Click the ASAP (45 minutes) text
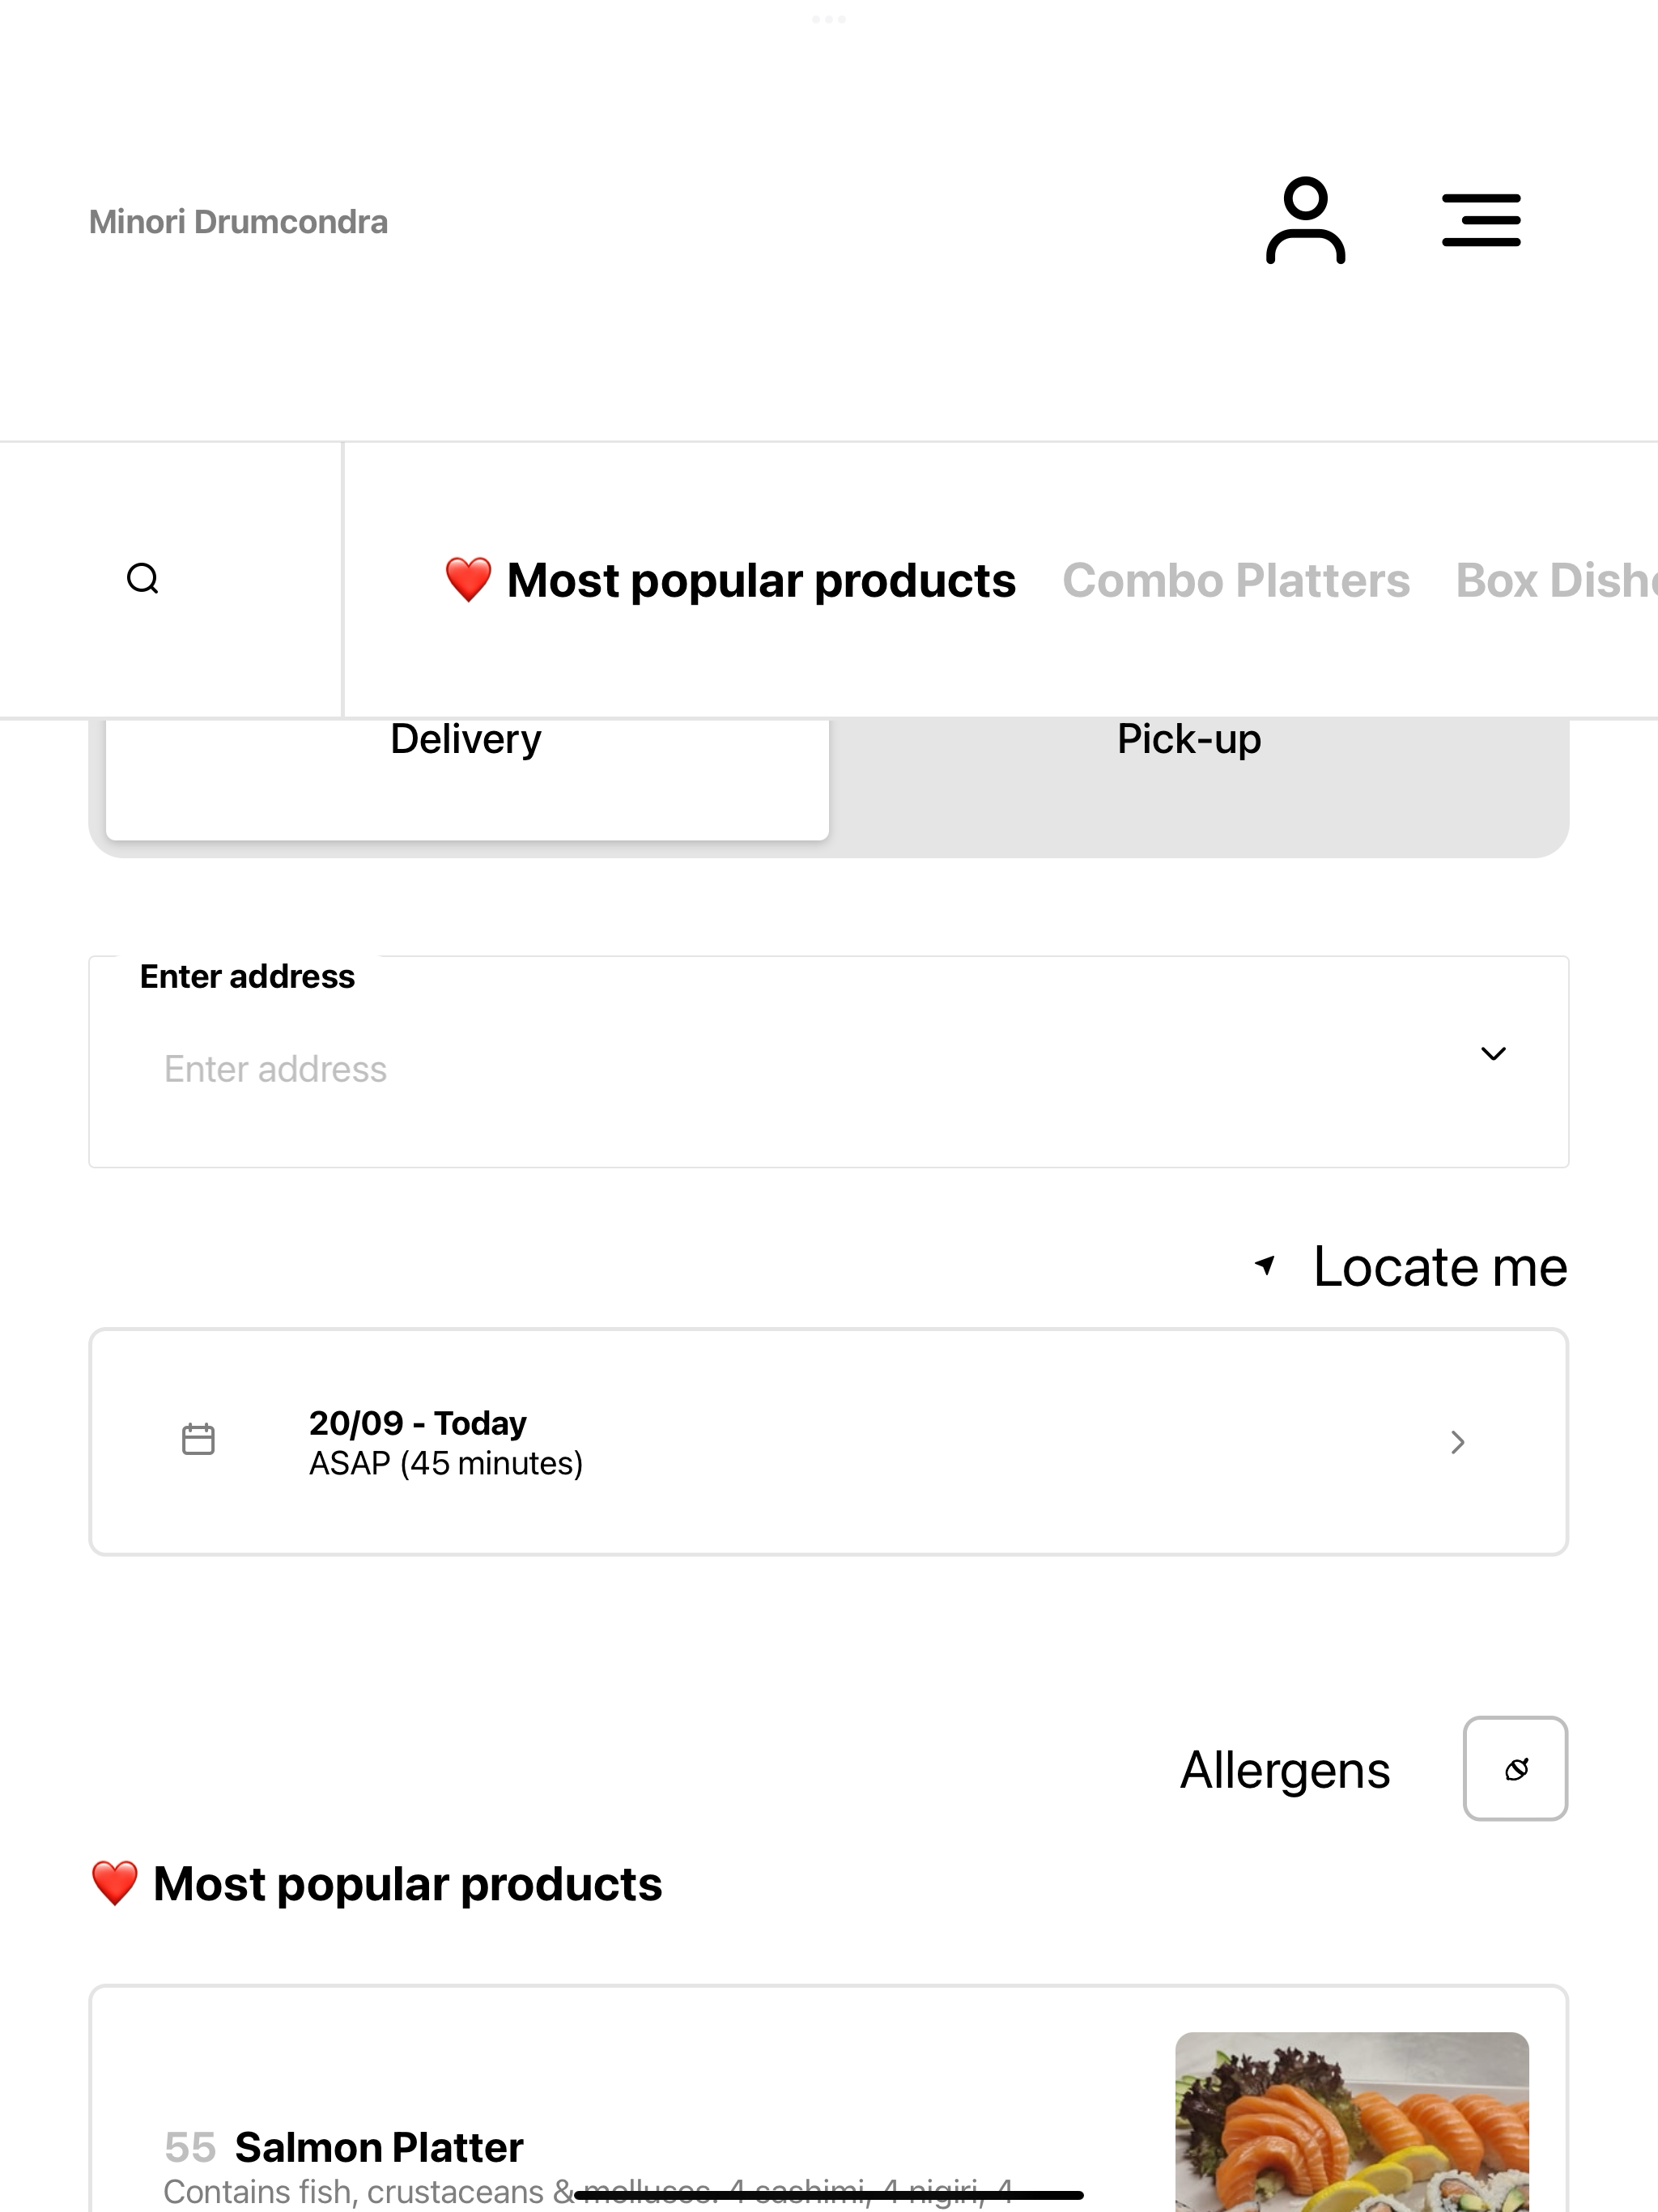Viewport: 1658px width, 2212px height. pyautogui.click(x=446, y=1463)
